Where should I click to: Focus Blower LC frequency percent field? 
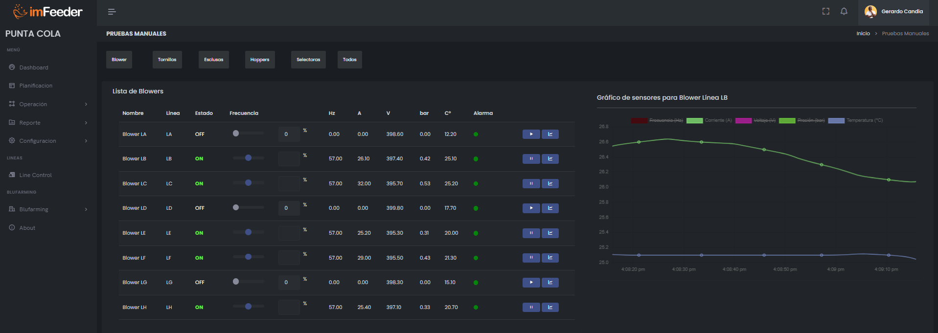tap(289, 183)
